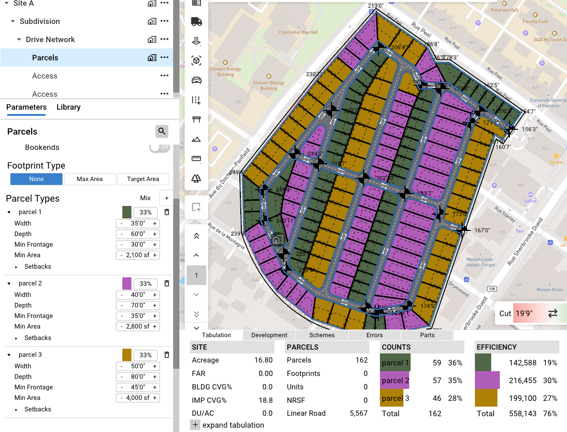The height and width of the screenshot is (432, 567).
Task: Collapse parcel 2 settings
Action: 9,284
